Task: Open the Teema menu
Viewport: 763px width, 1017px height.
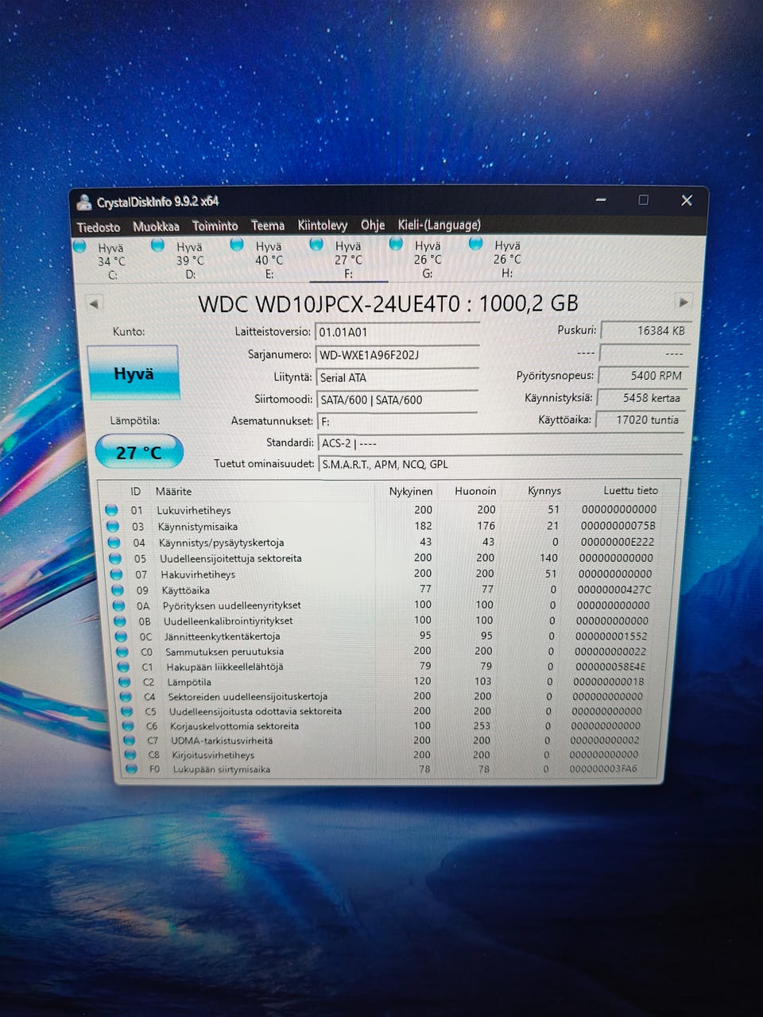Action: coord(268,226)
